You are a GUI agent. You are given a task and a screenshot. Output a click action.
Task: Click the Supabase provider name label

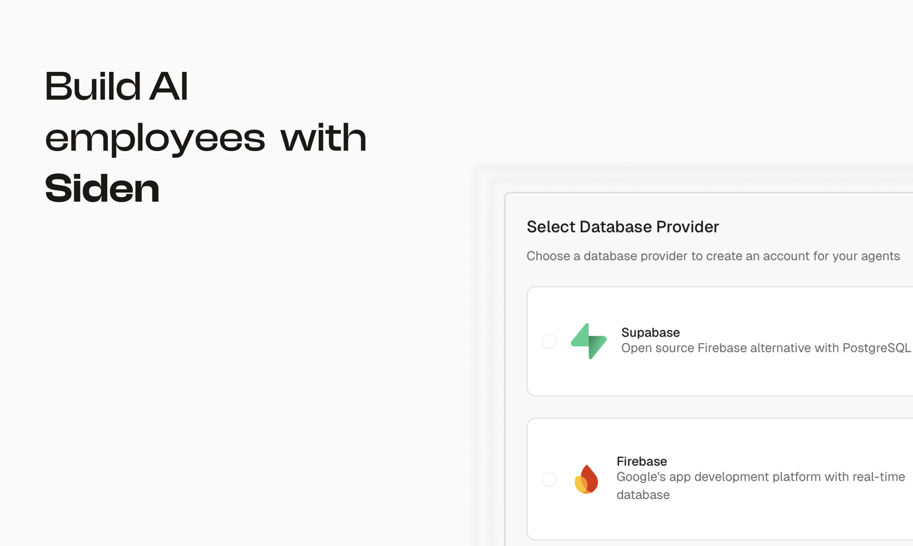(x=651, y=332)
